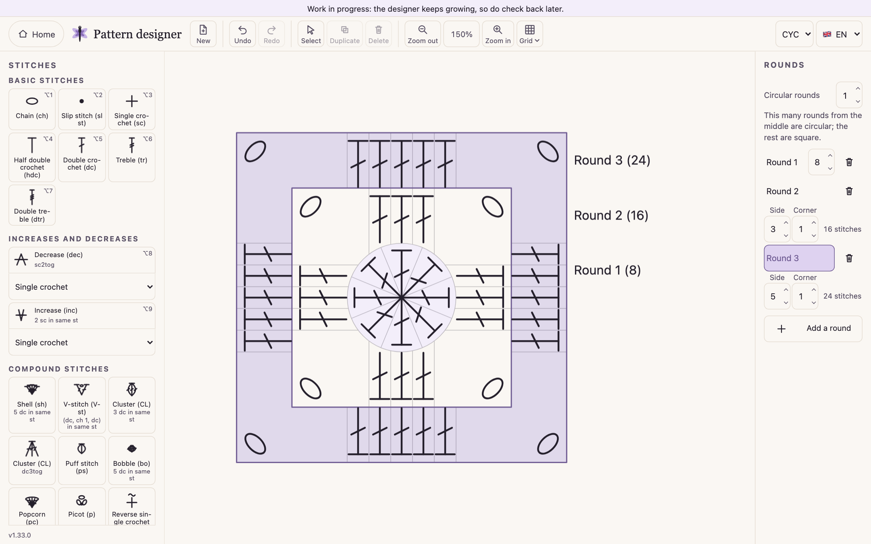Screen dimensions: 871x544
Task: Increment Round 3 Corner stitch count
Action: click(814, 290)
